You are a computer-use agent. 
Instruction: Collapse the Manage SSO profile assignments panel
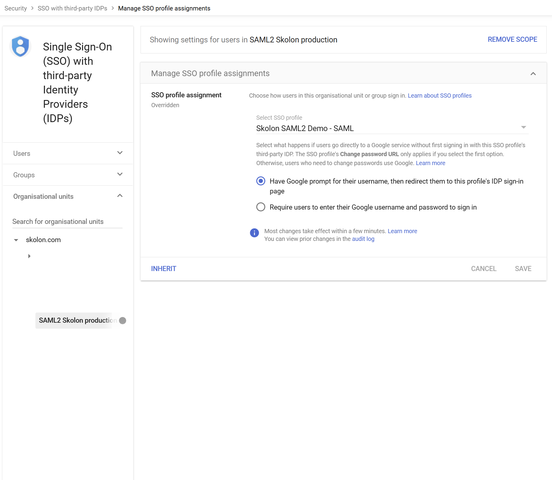coord(533,73)
